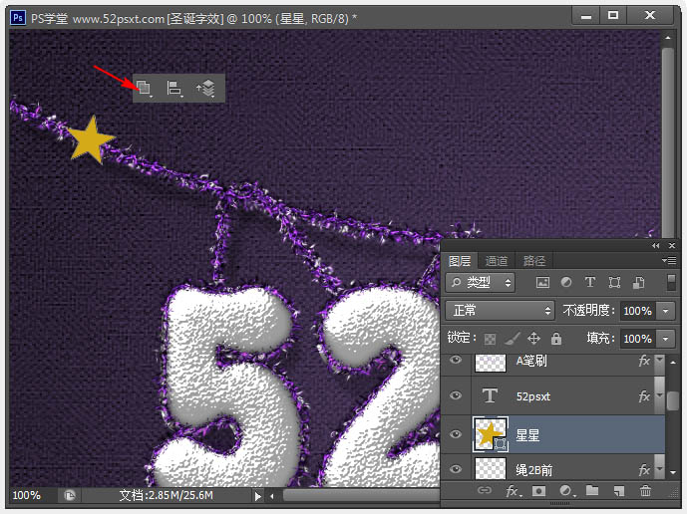Open status bar info arrow menu
The image size is (687, 514).
click(x=257, y=496)
